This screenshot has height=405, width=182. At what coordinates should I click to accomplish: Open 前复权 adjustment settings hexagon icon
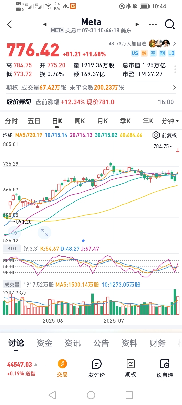tap(156, 135)
